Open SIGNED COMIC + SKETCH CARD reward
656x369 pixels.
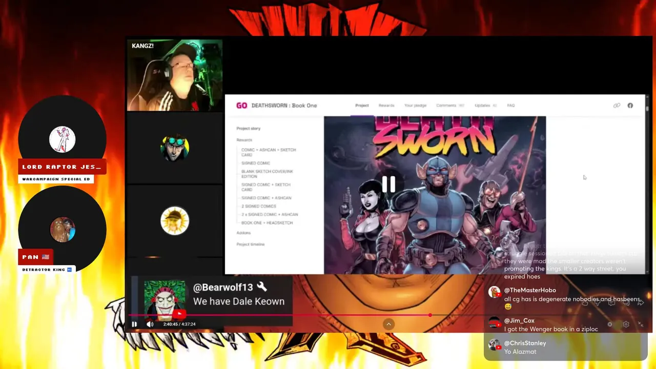pos(266,187)
